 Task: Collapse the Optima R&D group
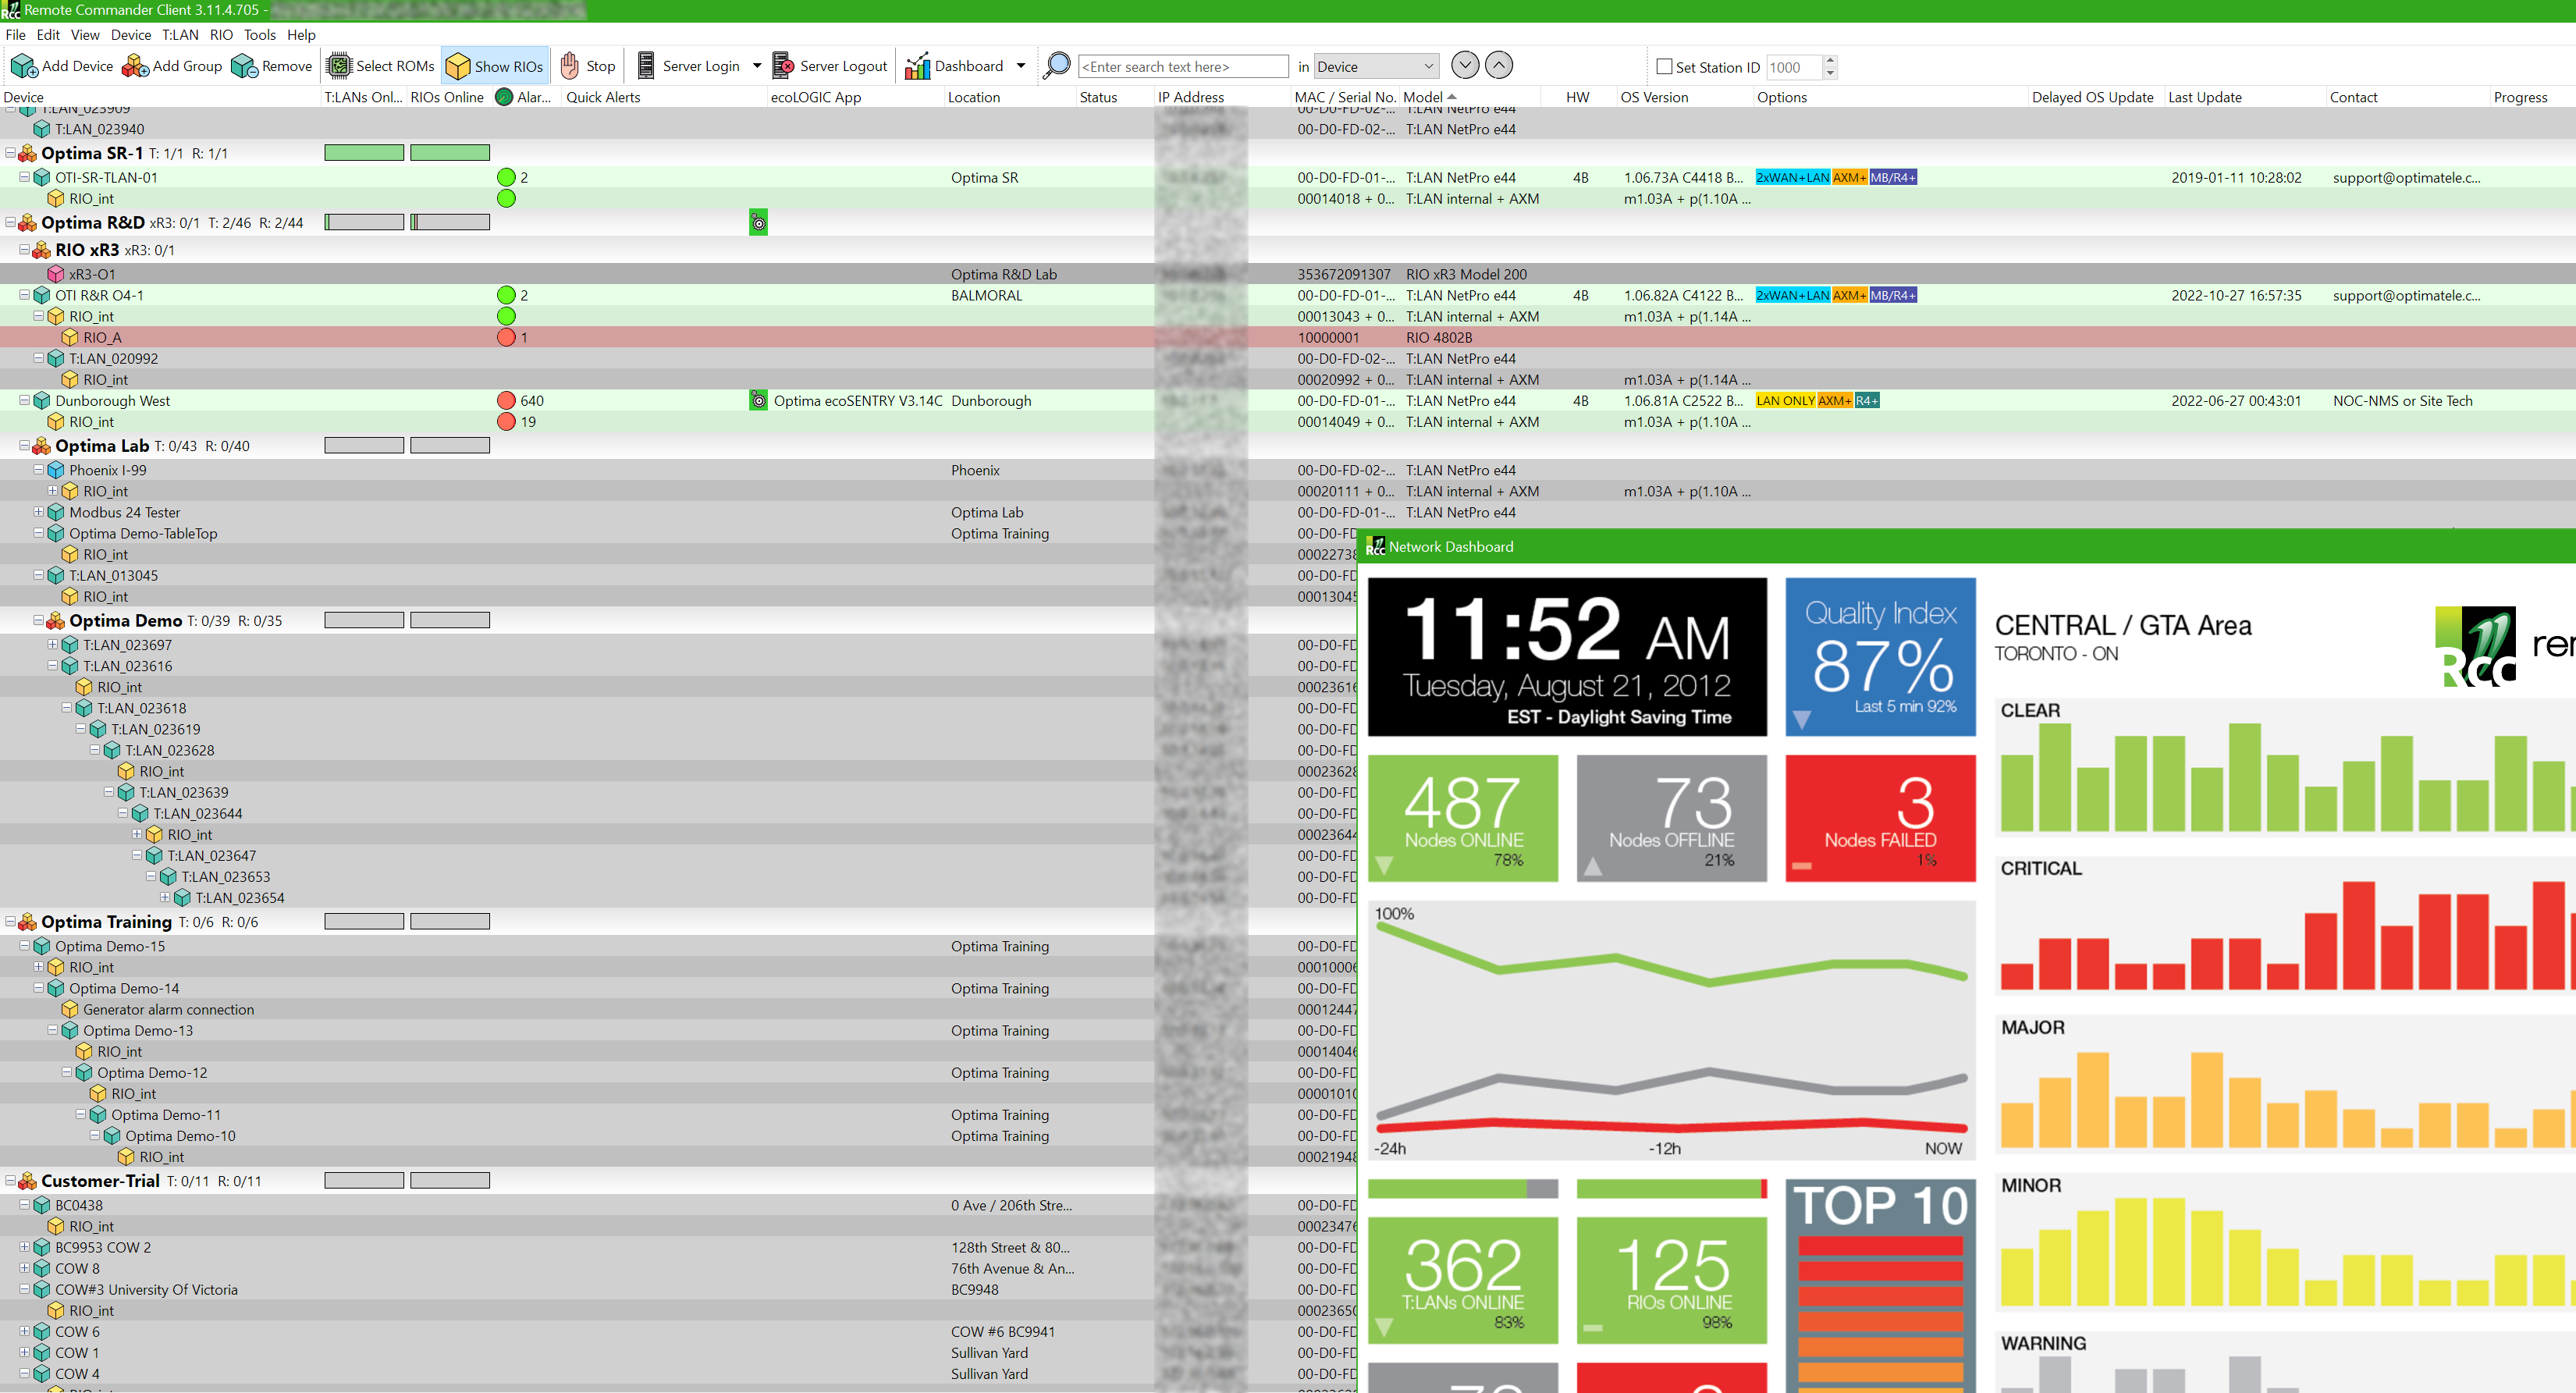tap(10, 222)
